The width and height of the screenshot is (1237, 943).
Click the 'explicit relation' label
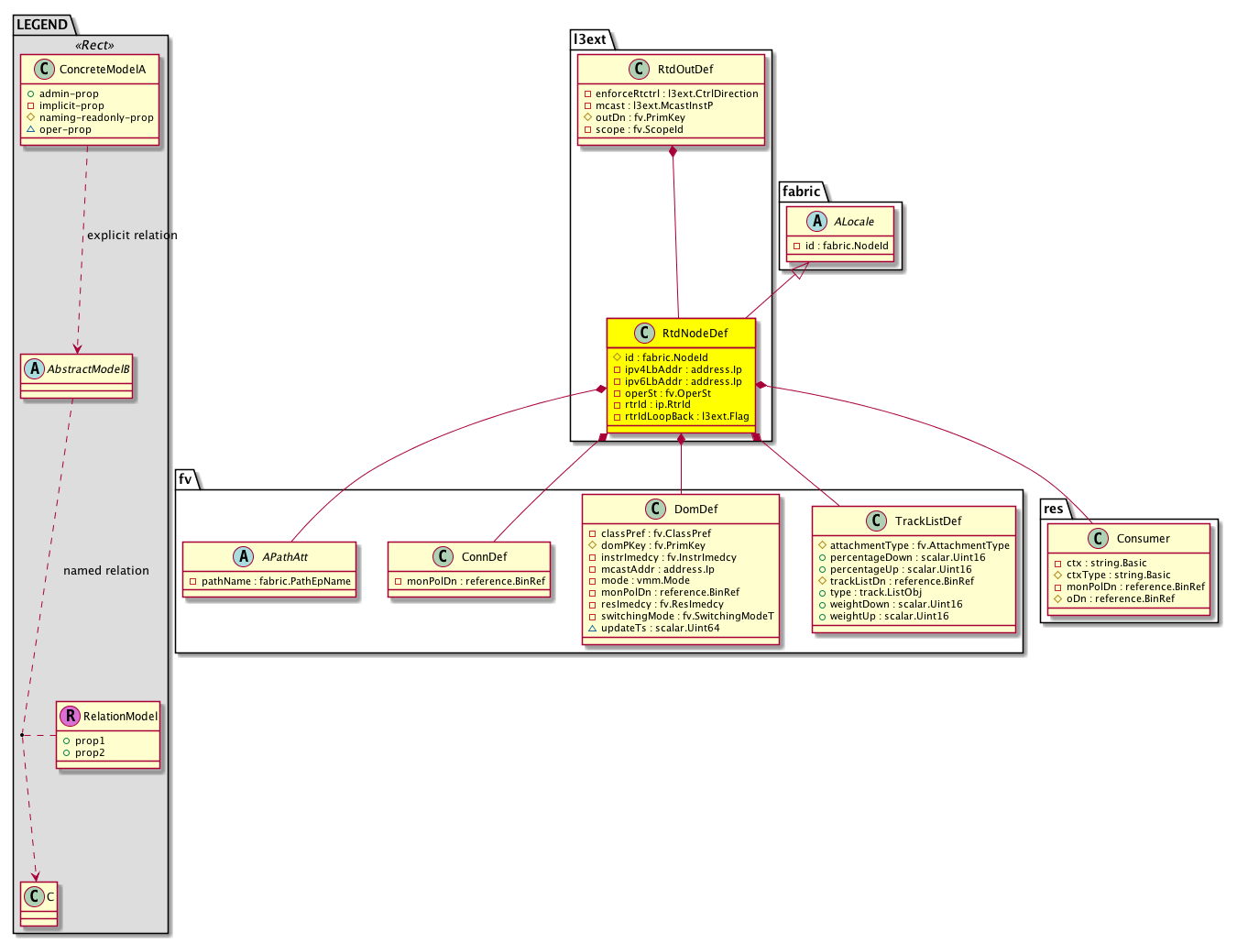pyautogui.click(x=132, y=236)
